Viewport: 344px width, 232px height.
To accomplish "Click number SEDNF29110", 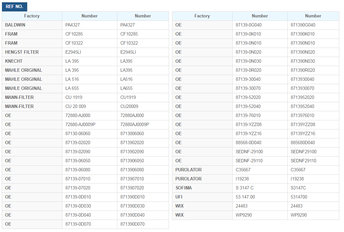I will [x=304, y=161].
